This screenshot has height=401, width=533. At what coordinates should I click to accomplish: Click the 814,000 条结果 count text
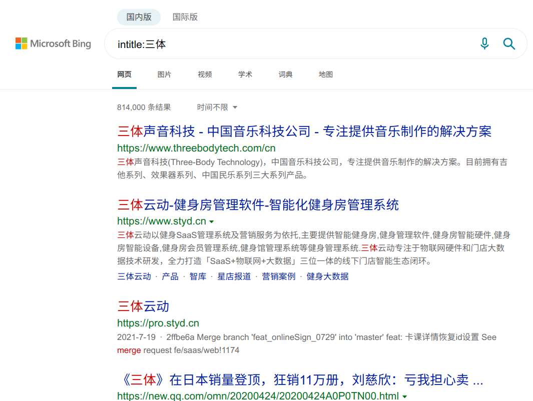pos(144,107)
